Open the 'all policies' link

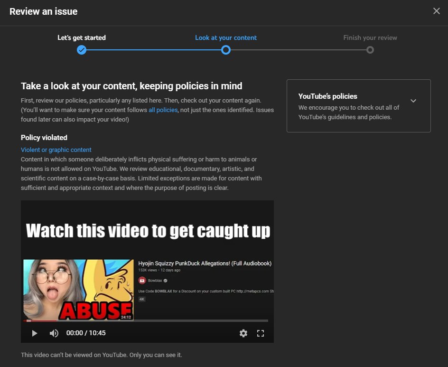(163, 110)
